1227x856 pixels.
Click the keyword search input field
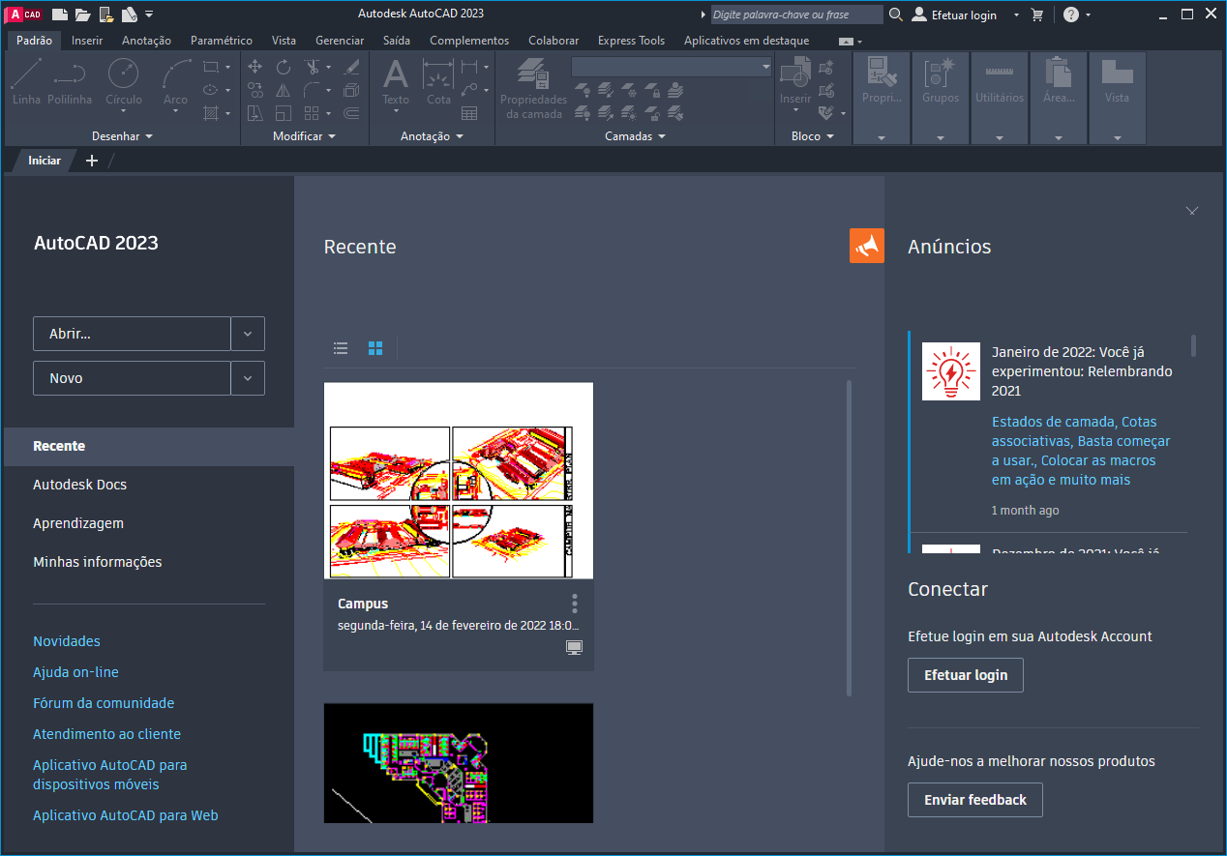[796, 15]
